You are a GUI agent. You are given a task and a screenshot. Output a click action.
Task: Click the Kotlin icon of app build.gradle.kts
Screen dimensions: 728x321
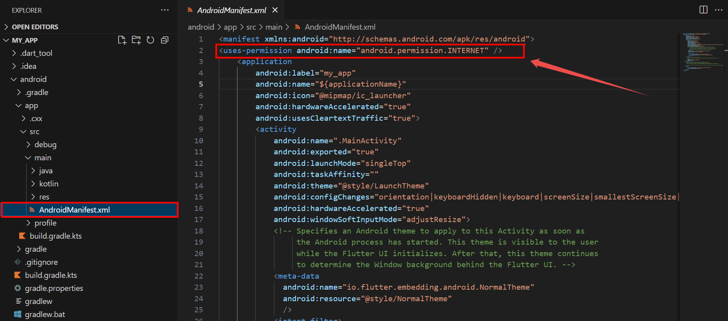click(22, 236)
